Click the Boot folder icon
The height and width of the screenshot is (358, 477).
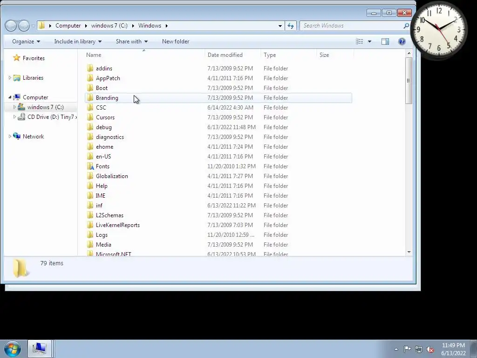pyautogui.click(x=90, y=88)
